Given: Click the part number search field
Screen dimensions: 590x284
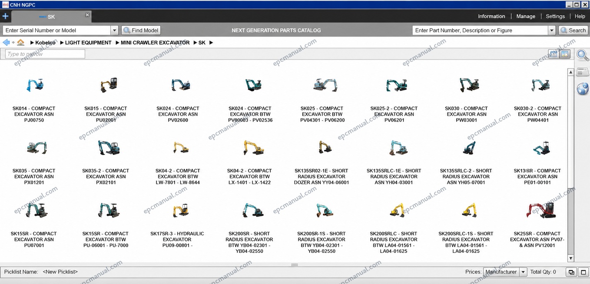Looking at the screenshot, I should [480, 30].
